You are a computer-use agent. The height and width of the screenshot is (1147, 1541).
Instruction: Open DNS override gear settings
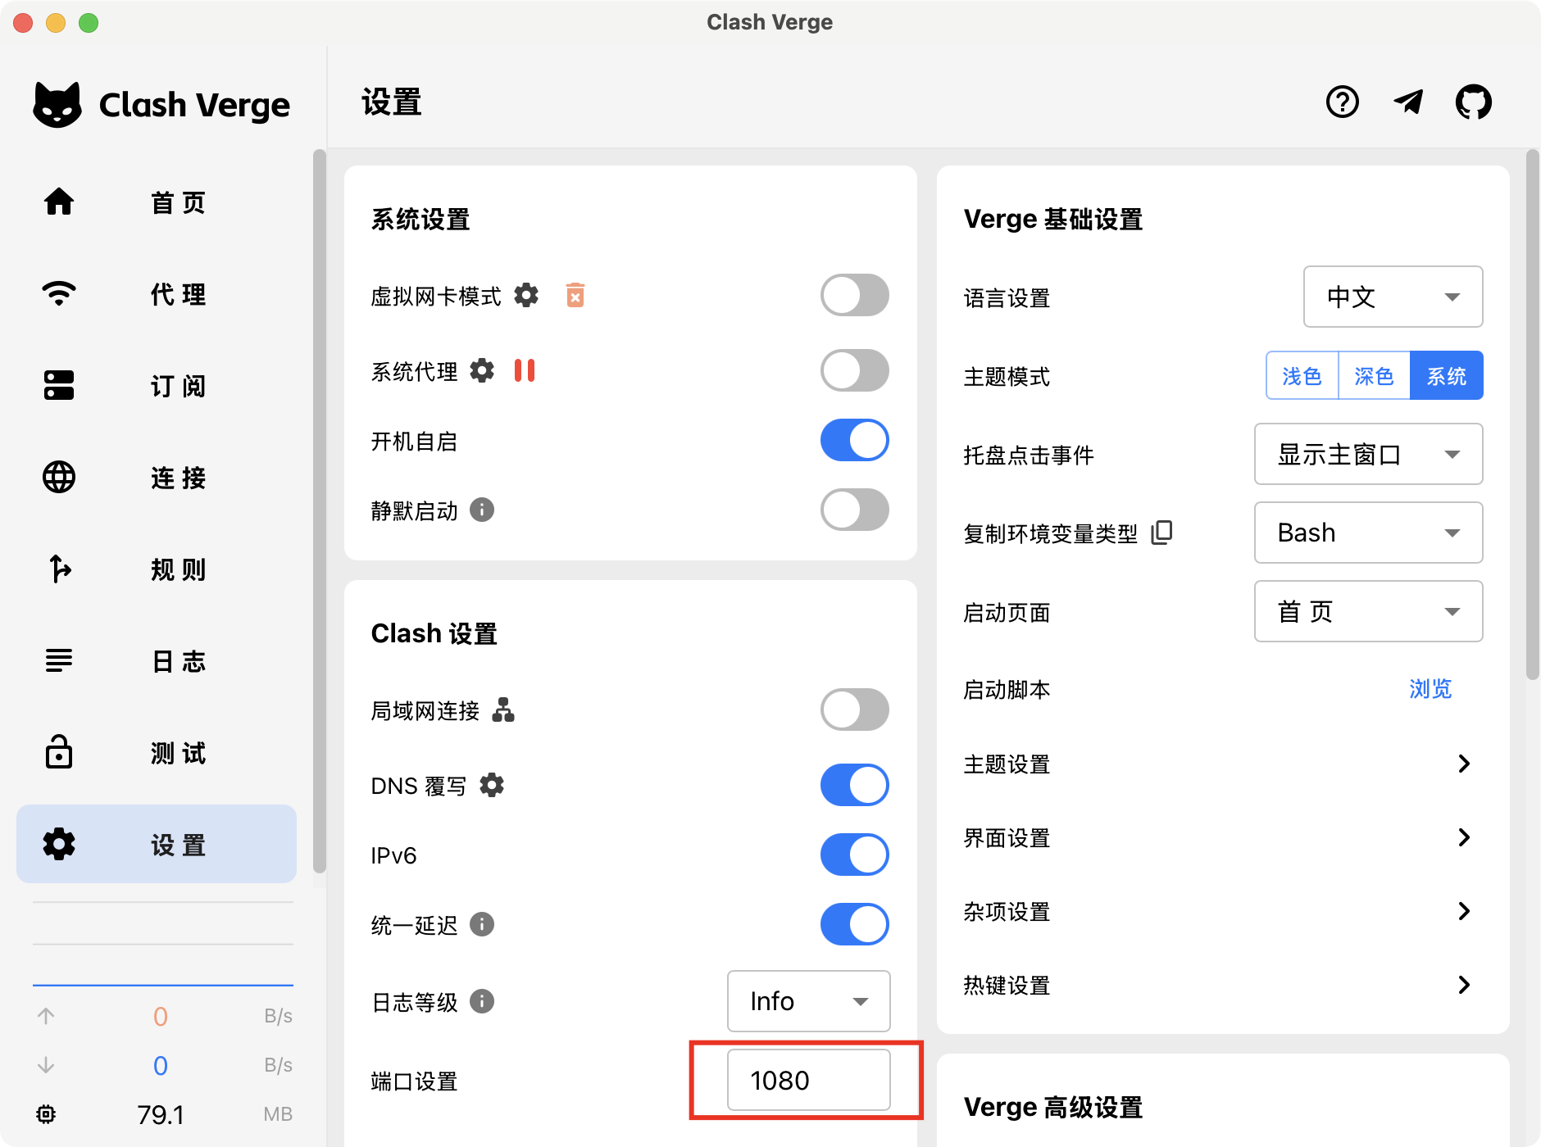tap(492, 785)
